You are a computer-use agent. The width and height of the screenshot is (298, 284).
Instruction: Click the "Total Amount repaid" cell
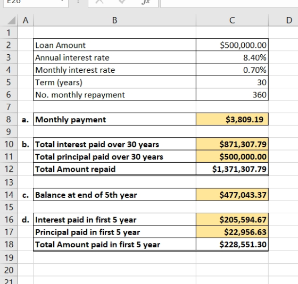click(114, 169)
